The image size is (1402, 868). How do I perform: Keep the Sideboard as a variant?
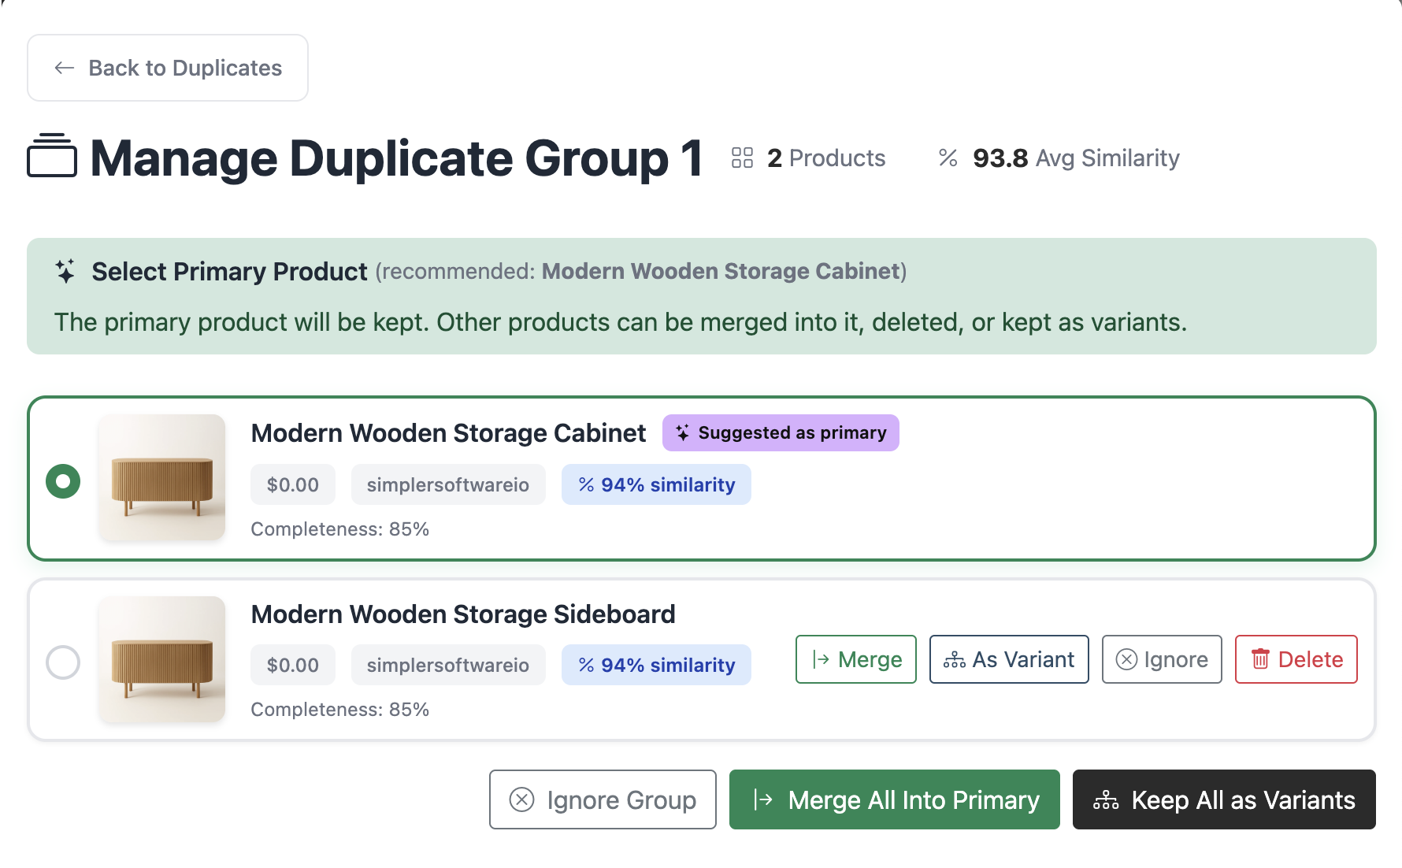[1008, 659]
